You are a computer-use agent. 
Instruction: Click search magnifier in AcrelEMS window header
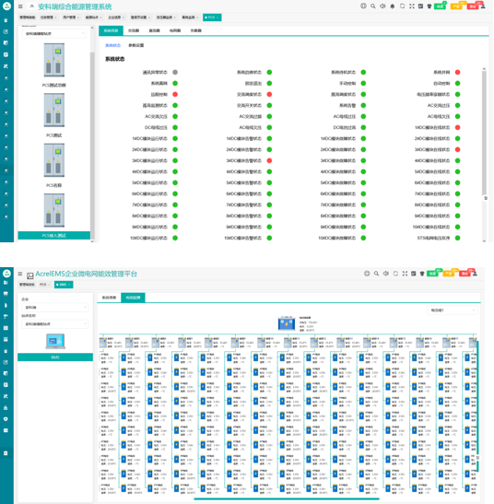[x=376, y=274]
